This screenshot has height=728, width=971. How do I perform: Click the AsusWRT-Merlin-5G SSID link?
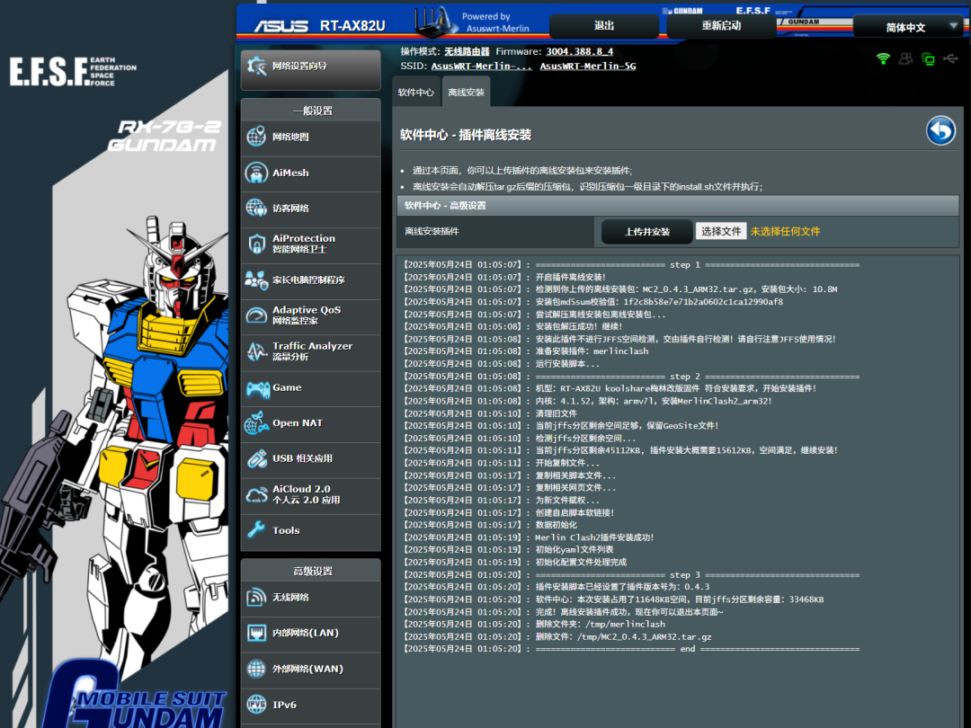(x=588, y=66)
